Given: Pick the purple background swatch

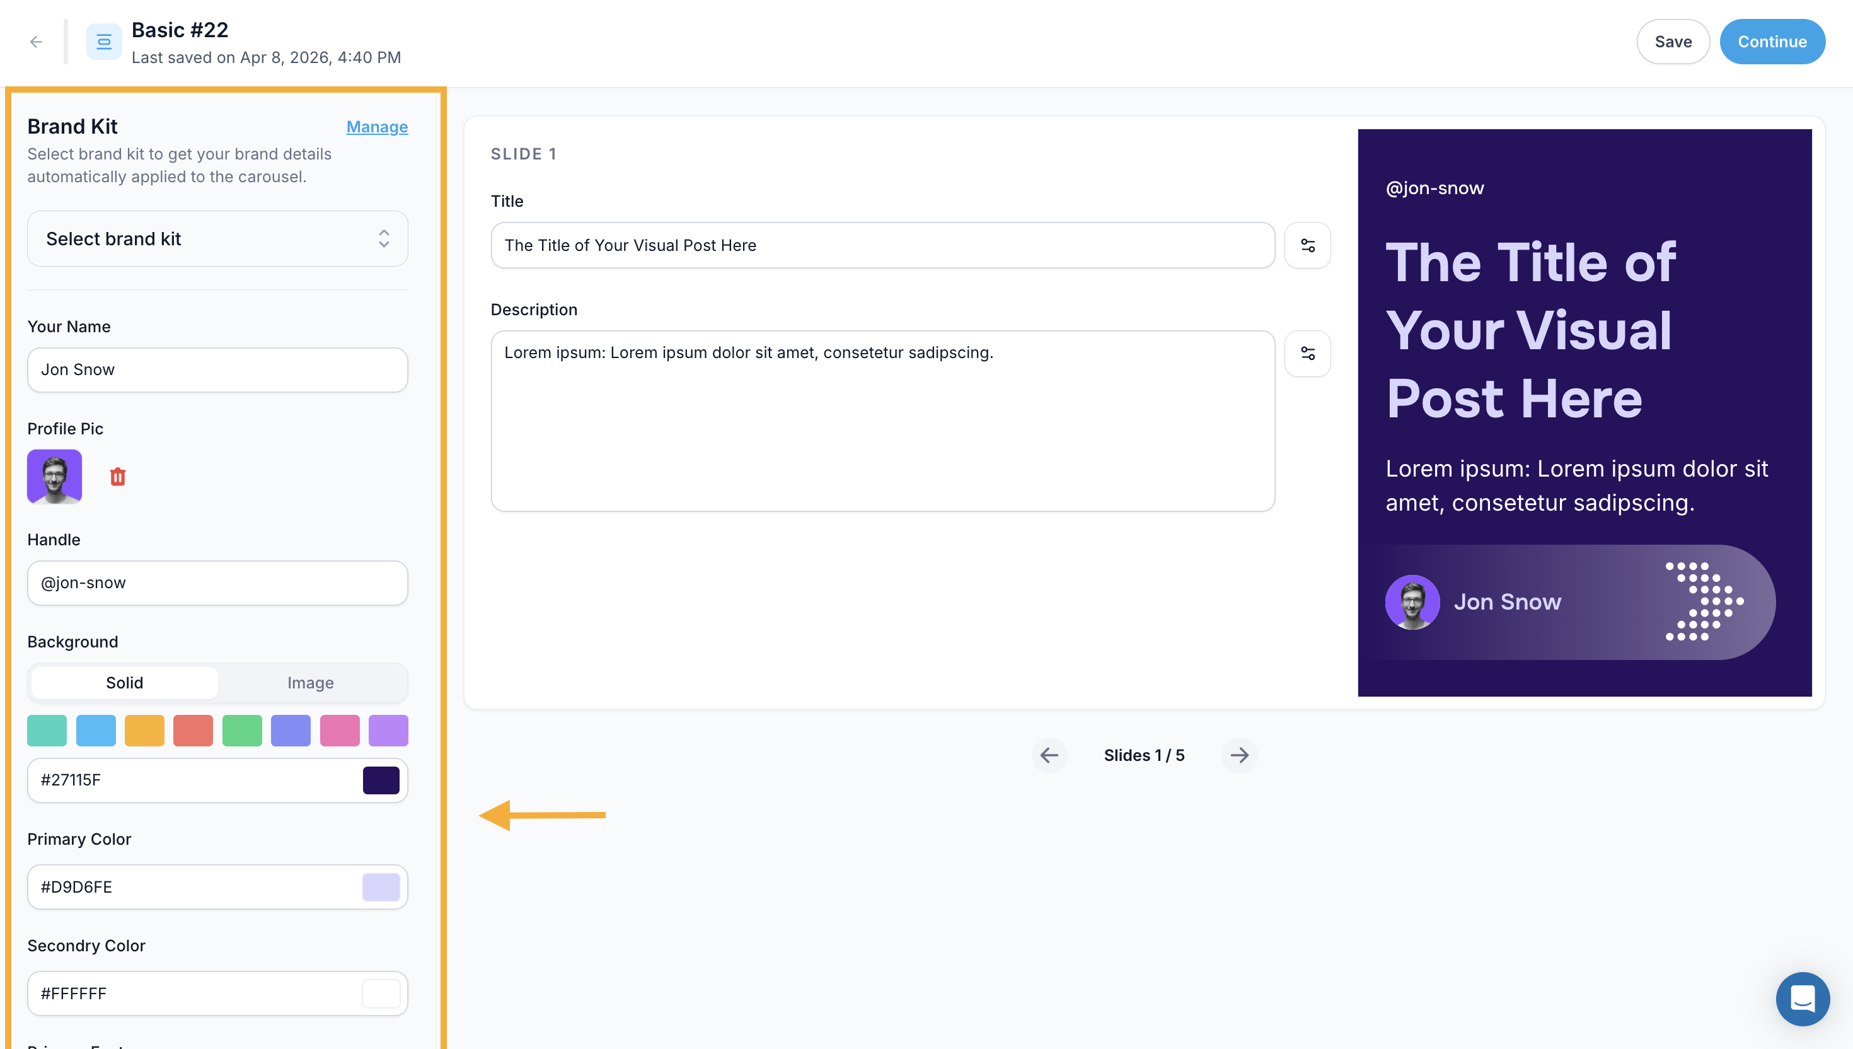Looking at the screenshot, I should 388,730.
